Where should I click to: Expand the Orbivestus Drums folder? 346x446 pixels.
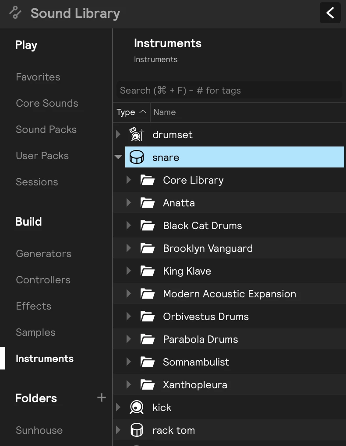point(128,316)
